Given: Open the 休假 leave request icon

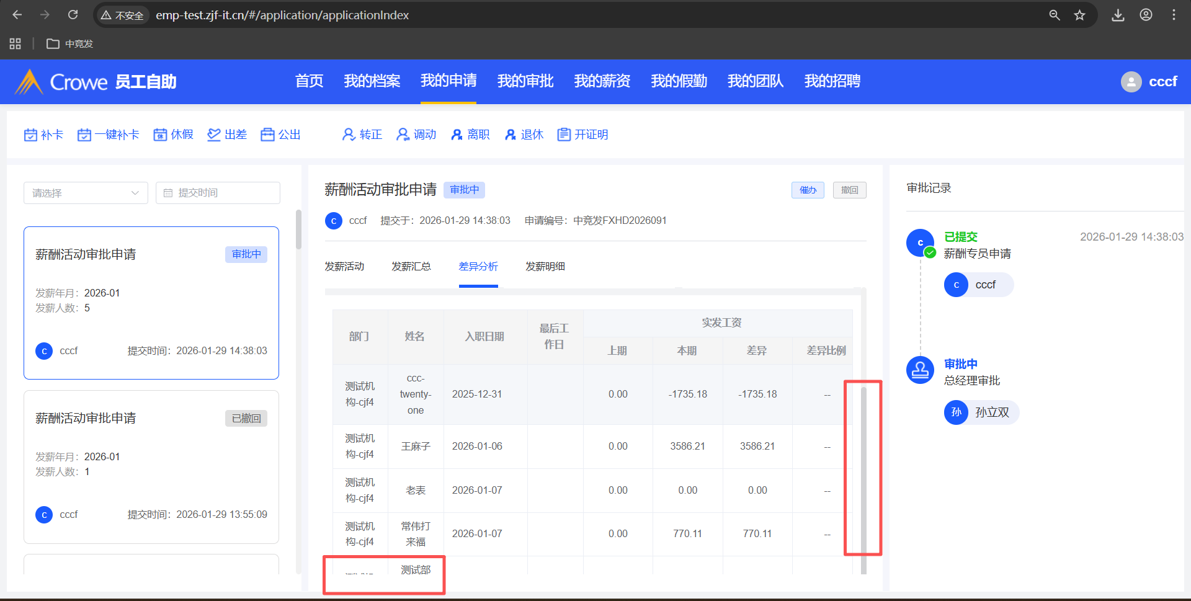Looking at the screenshot, I should pyautogui.click(x=160, y=135).
